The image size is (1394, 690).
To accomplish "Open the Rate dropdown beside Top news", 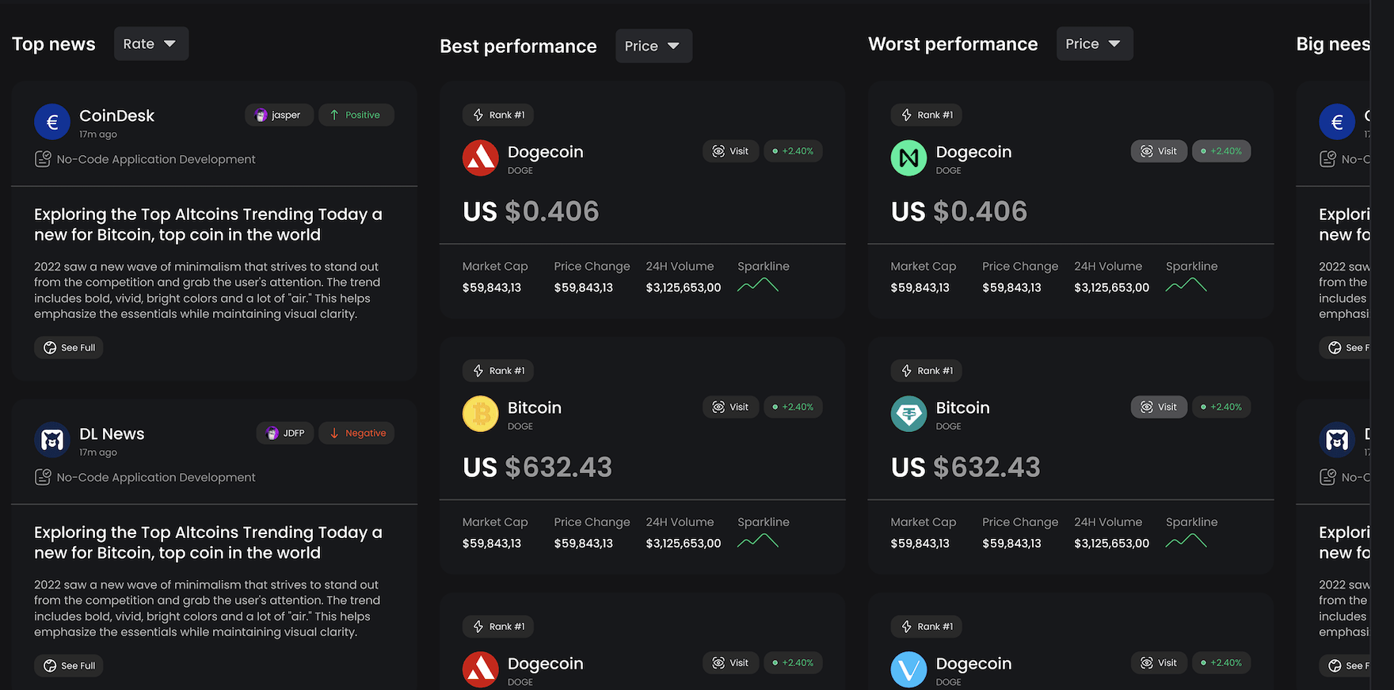I will tap(150, 44).
